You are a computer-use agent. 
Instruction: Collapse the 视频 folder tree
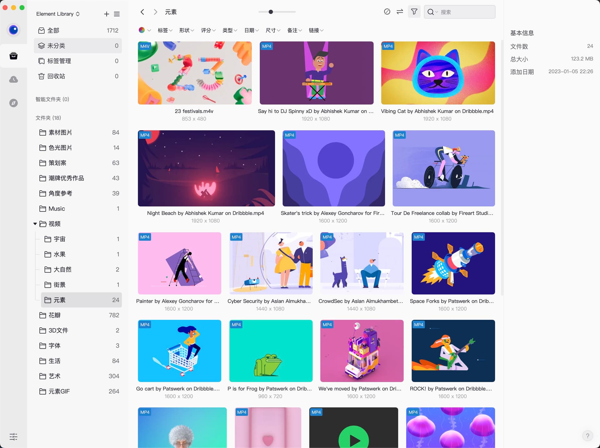point(35,224)
